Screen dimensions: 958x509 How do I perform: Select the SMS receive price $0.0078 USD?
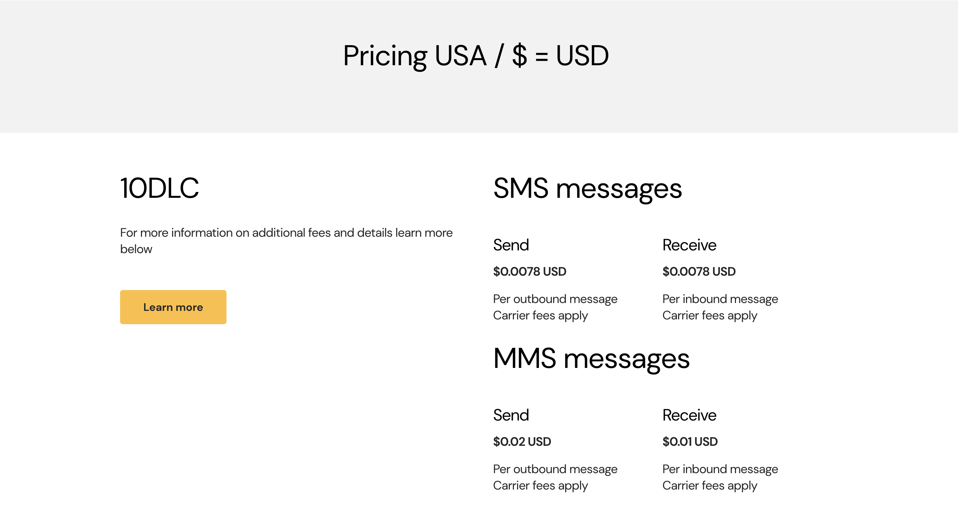699,271
